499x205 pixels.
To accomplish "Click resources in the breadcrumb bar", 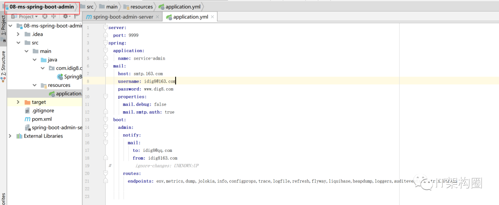I will point(141,6).
